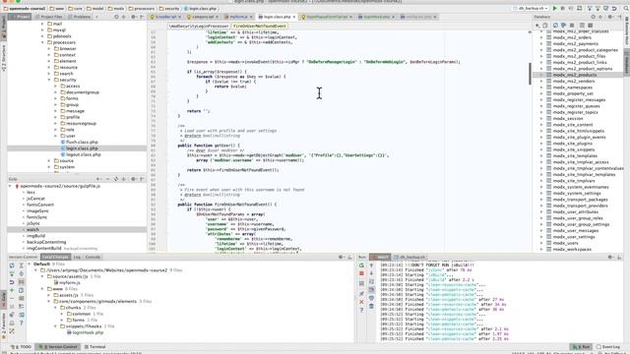Open Version Control panel settings gear
Viewport: 630px width, 354px height.
[342, 257]
